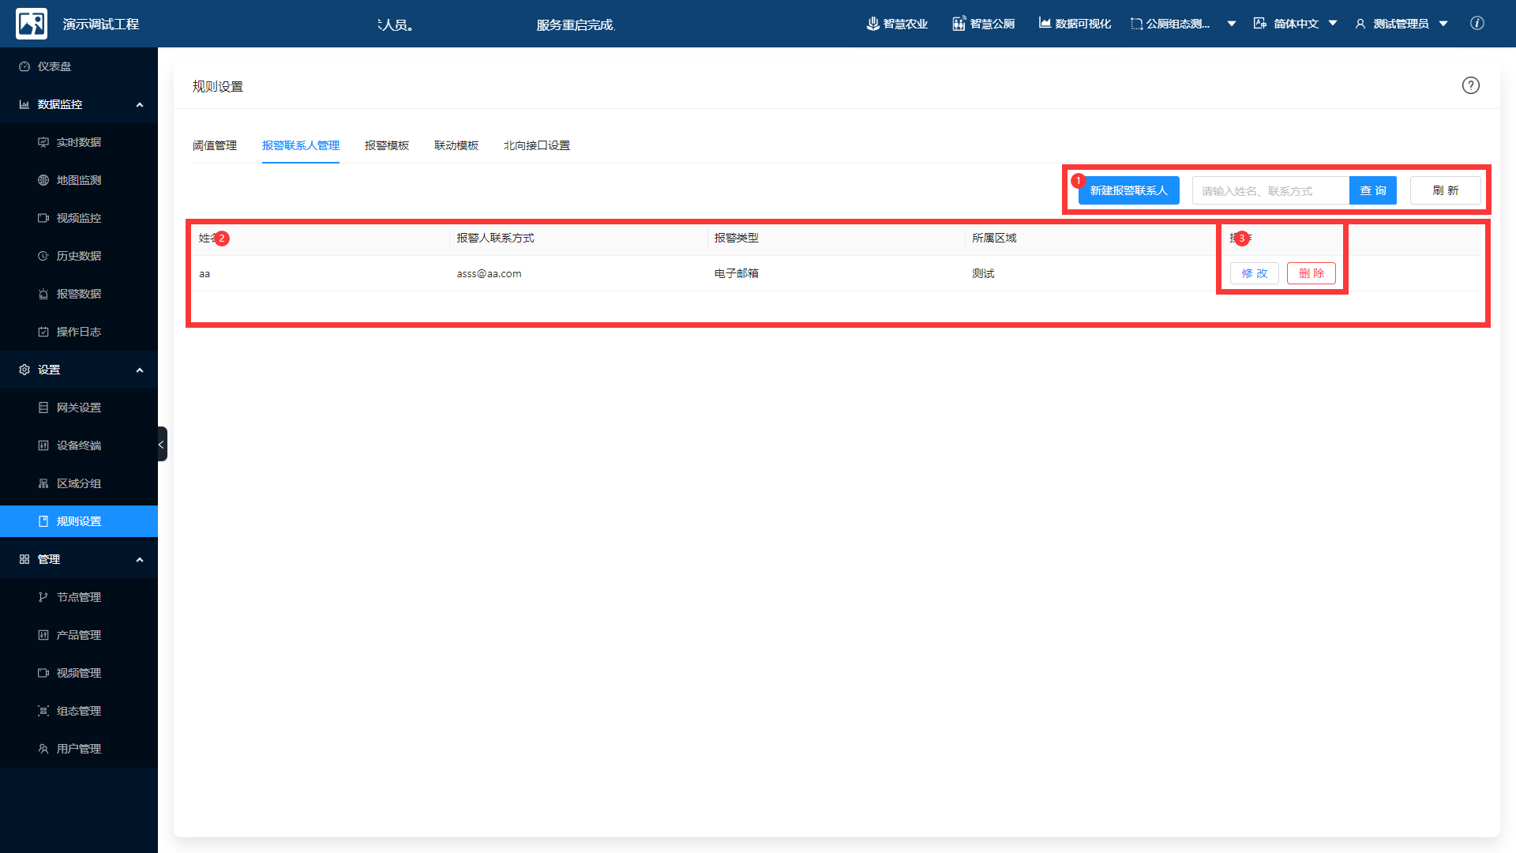Collapse the 管理 sidebar group
Screen dimensions: 1516x853
click(x=79, y=559)
